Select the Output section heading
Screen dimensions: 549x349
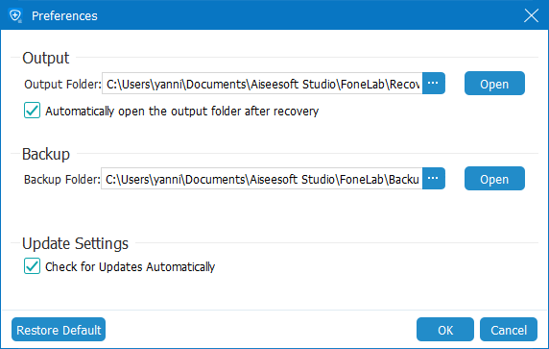click(46, 59)
